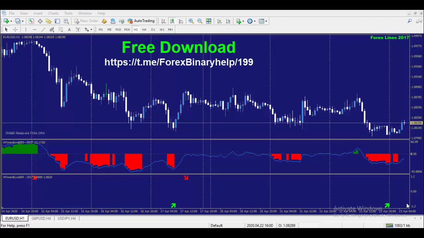Draw a Vertical Line tool
Viewport: 424px width, 238px height.
coord(26,30)
